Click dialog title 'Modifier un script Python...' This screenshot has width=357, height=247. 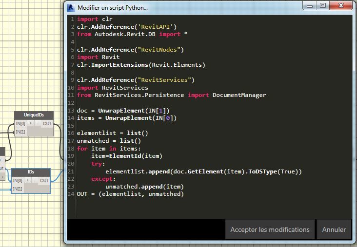coord(113,8)
